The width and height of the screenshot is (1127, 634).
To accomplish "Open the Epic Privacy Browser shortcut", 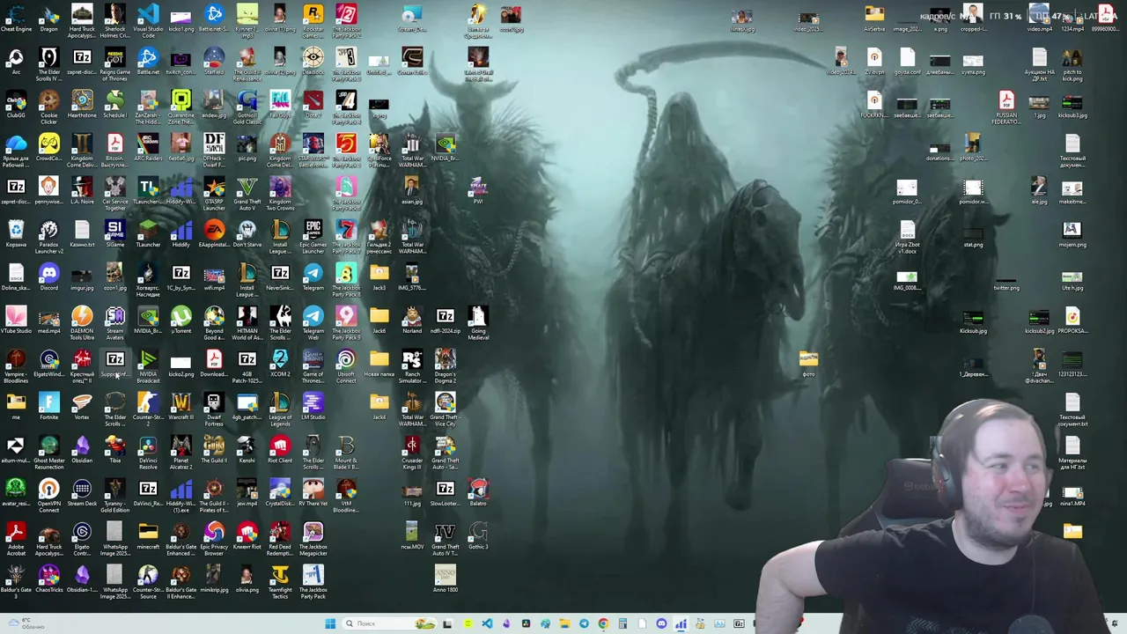I will pyautogui.click(x=214, y=533).
